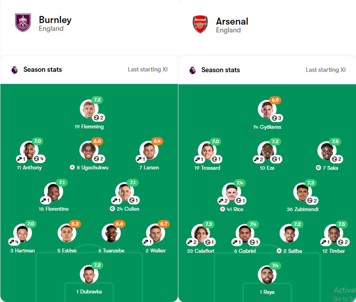Image resolution: width=356 pixels, height=302 pixels.
Task: Select Trossard's player photo
Action: point(207,149)
